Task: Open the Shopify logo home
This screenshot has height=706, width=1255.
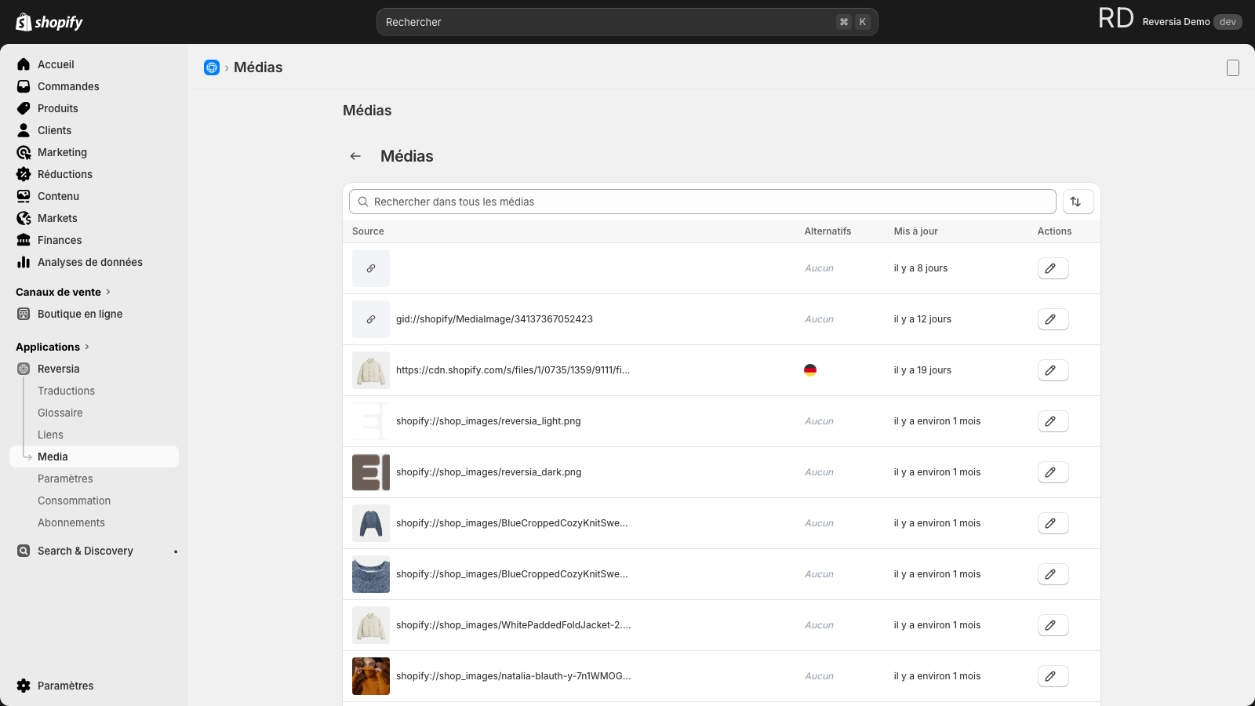Action: coord(49,22)
